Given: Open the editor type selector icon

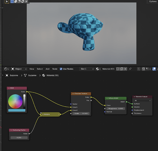Looking at the screenshot, I should point(7,69).
